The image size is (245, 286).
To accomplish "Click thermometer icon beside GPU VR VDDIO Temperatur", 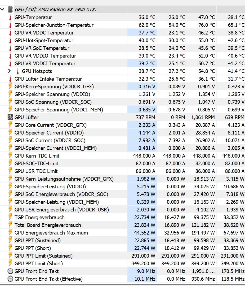I will click(10, 56).
